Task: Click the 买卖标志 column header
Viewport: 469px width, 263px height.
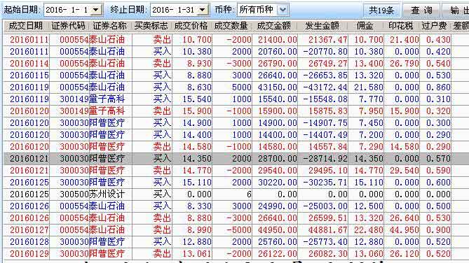Action: 151,26
